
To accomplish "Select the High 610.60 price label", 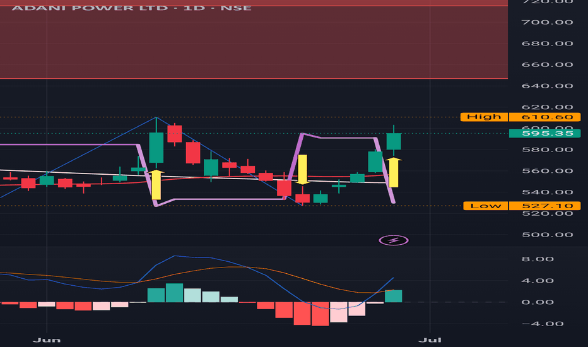I will click(x=520, y=117).
